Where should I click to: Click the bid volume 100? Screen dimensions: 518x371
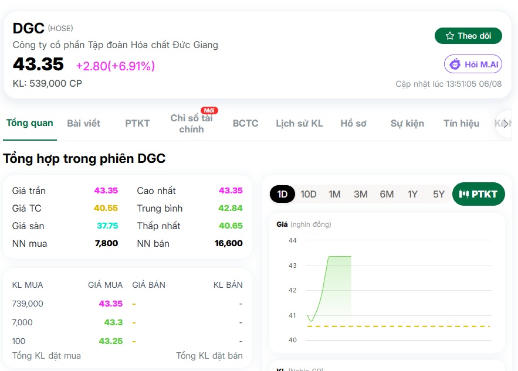click(x=19, y=341)
